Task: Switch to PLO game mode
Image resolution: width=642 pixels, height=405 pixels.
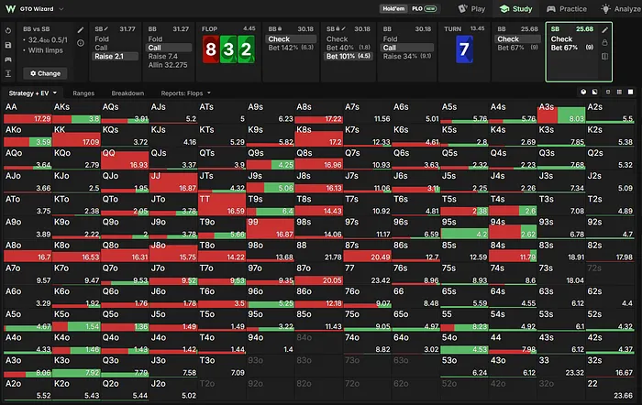Action: [424, 8]
